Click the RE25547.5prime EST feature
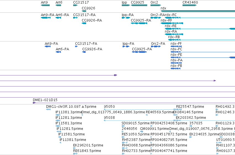 [x=179, y=109]
